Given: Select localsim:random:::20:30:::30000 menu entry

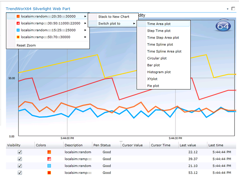Looking at the screenshot, I should click(x=48, y=16).
